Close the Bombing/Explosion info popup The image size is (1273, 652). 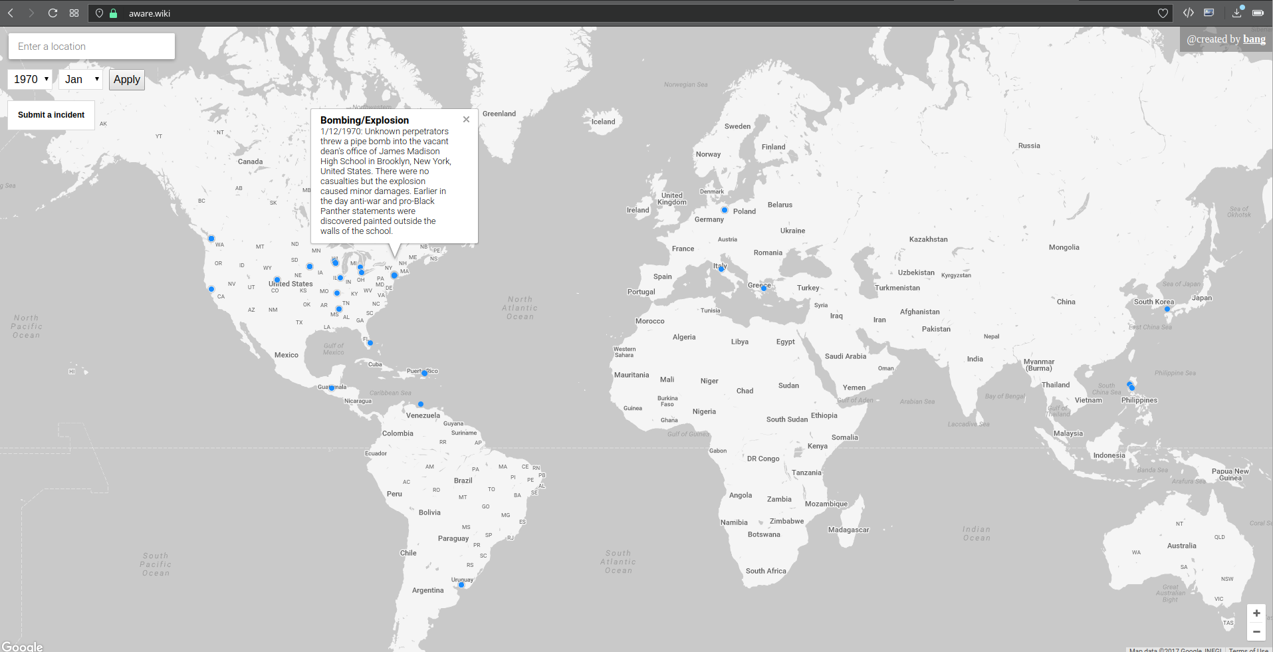click(466, 119)
